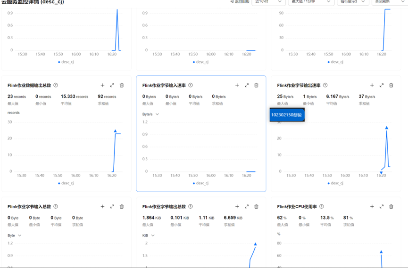Click the 25 Byte/s 最大值 value
Image resolution: width=408 pixels, height=268 pixels.
pos(285,97)
